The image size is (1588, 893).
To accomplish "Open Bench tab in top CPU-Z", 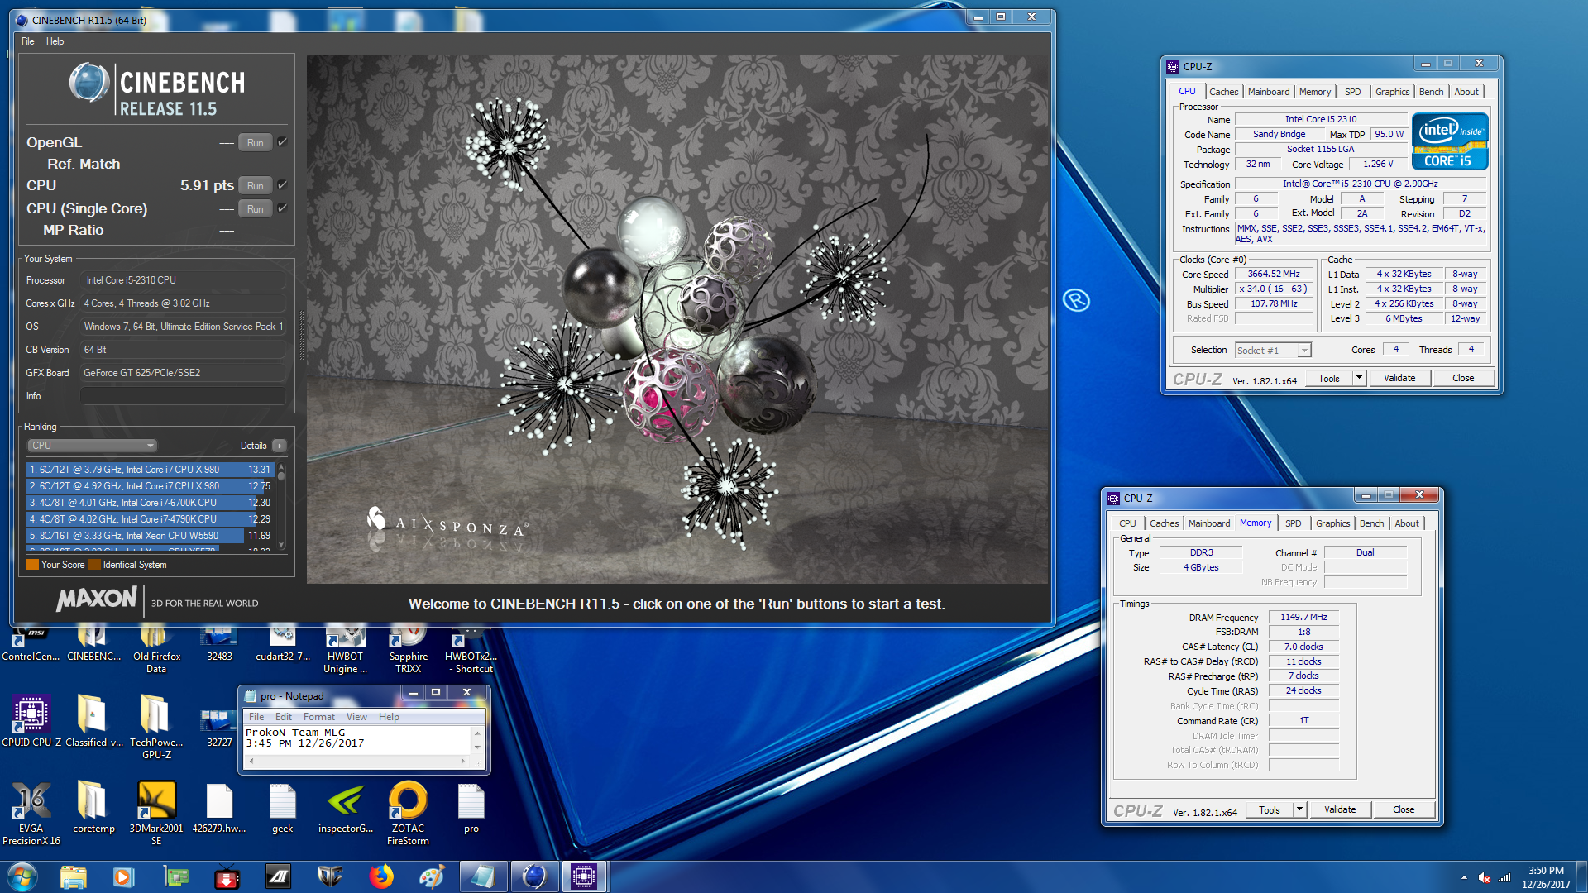I will (x=1431, y=92).
